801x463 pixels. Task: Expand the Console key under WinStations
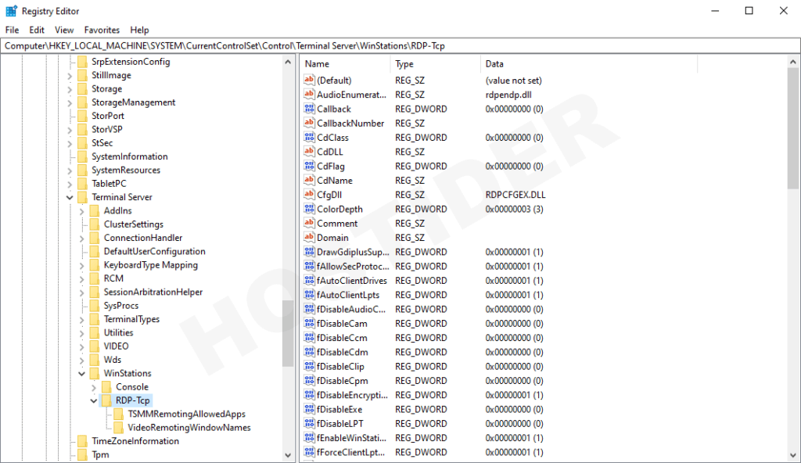95,387
